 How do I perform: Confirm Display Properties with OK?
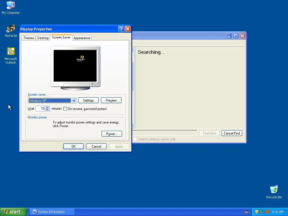click(73, 146)
